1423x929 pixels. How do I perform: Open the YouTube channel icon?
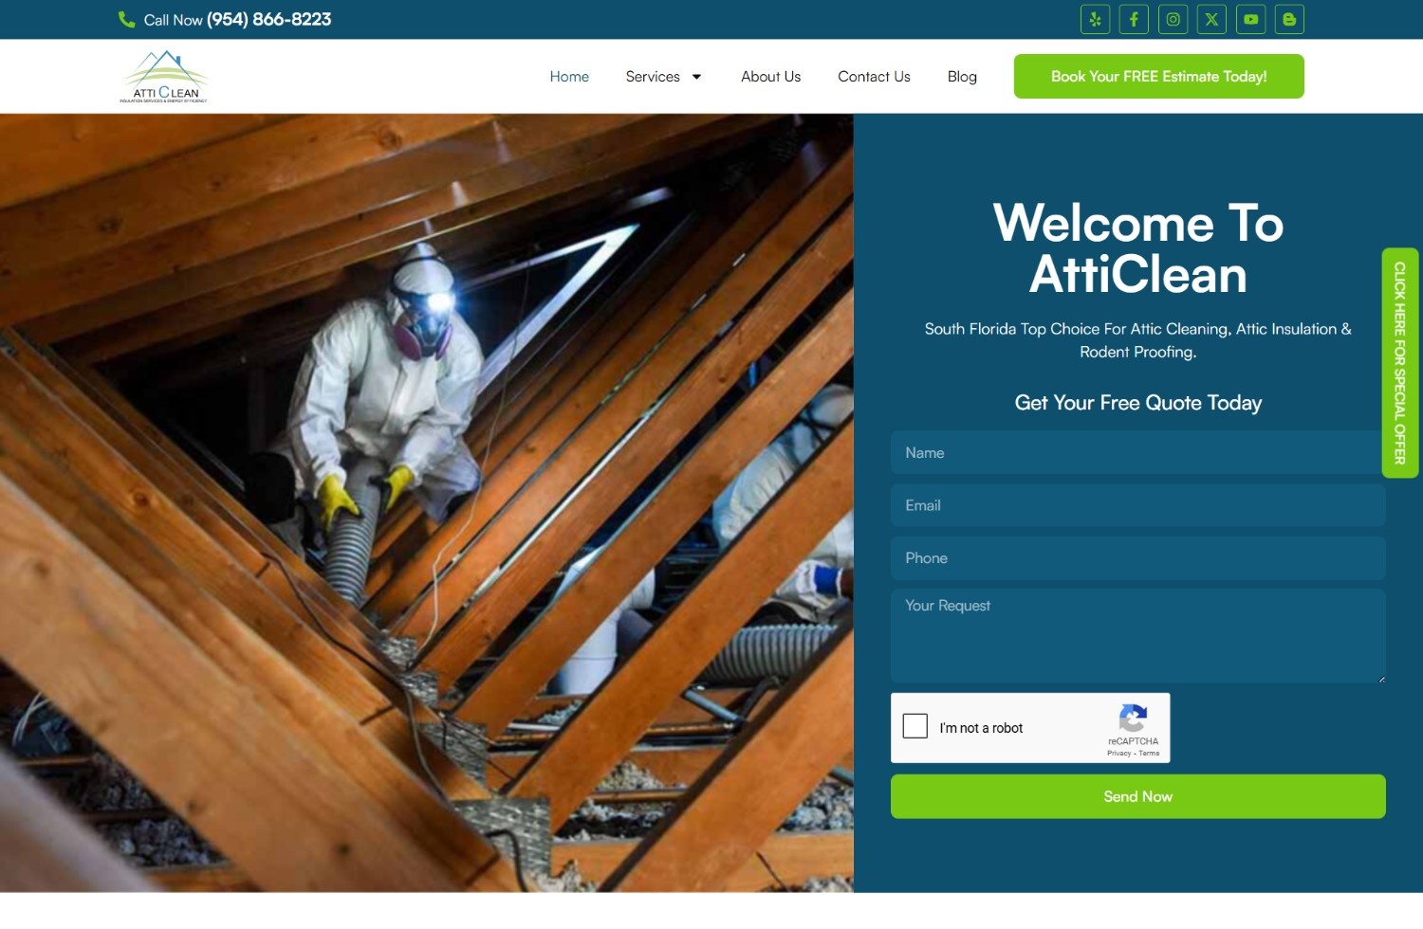click(x=1250, y=19)
